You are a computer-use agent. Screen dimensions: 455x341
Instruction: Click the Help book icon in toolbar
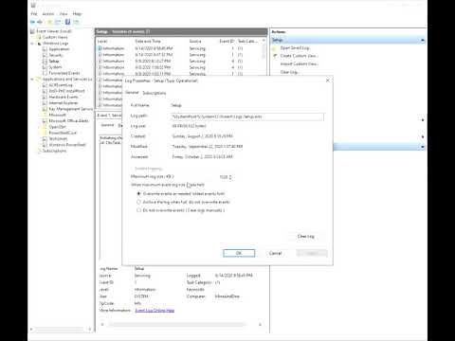point(67,22)
